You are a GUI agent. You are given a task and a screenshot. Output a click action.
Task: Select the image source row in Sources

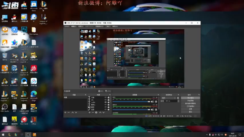(99, 107)
